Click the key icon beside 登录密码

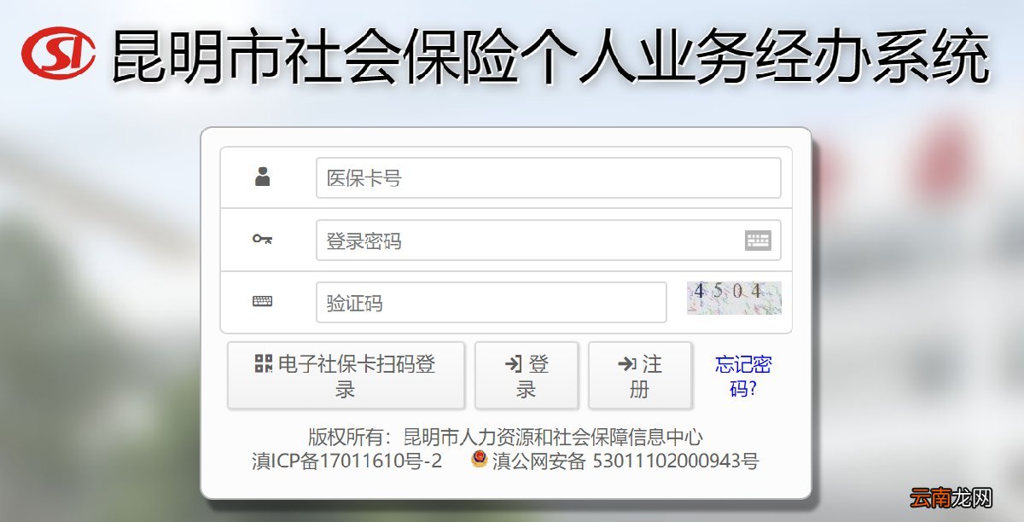[262, 240]
